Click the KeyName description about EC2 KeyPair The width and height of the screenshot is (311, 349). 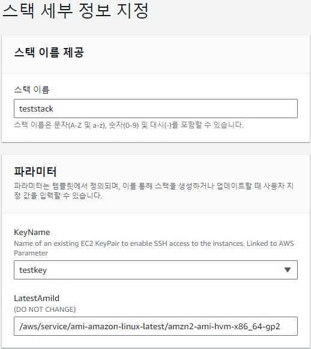click(154, 248)
